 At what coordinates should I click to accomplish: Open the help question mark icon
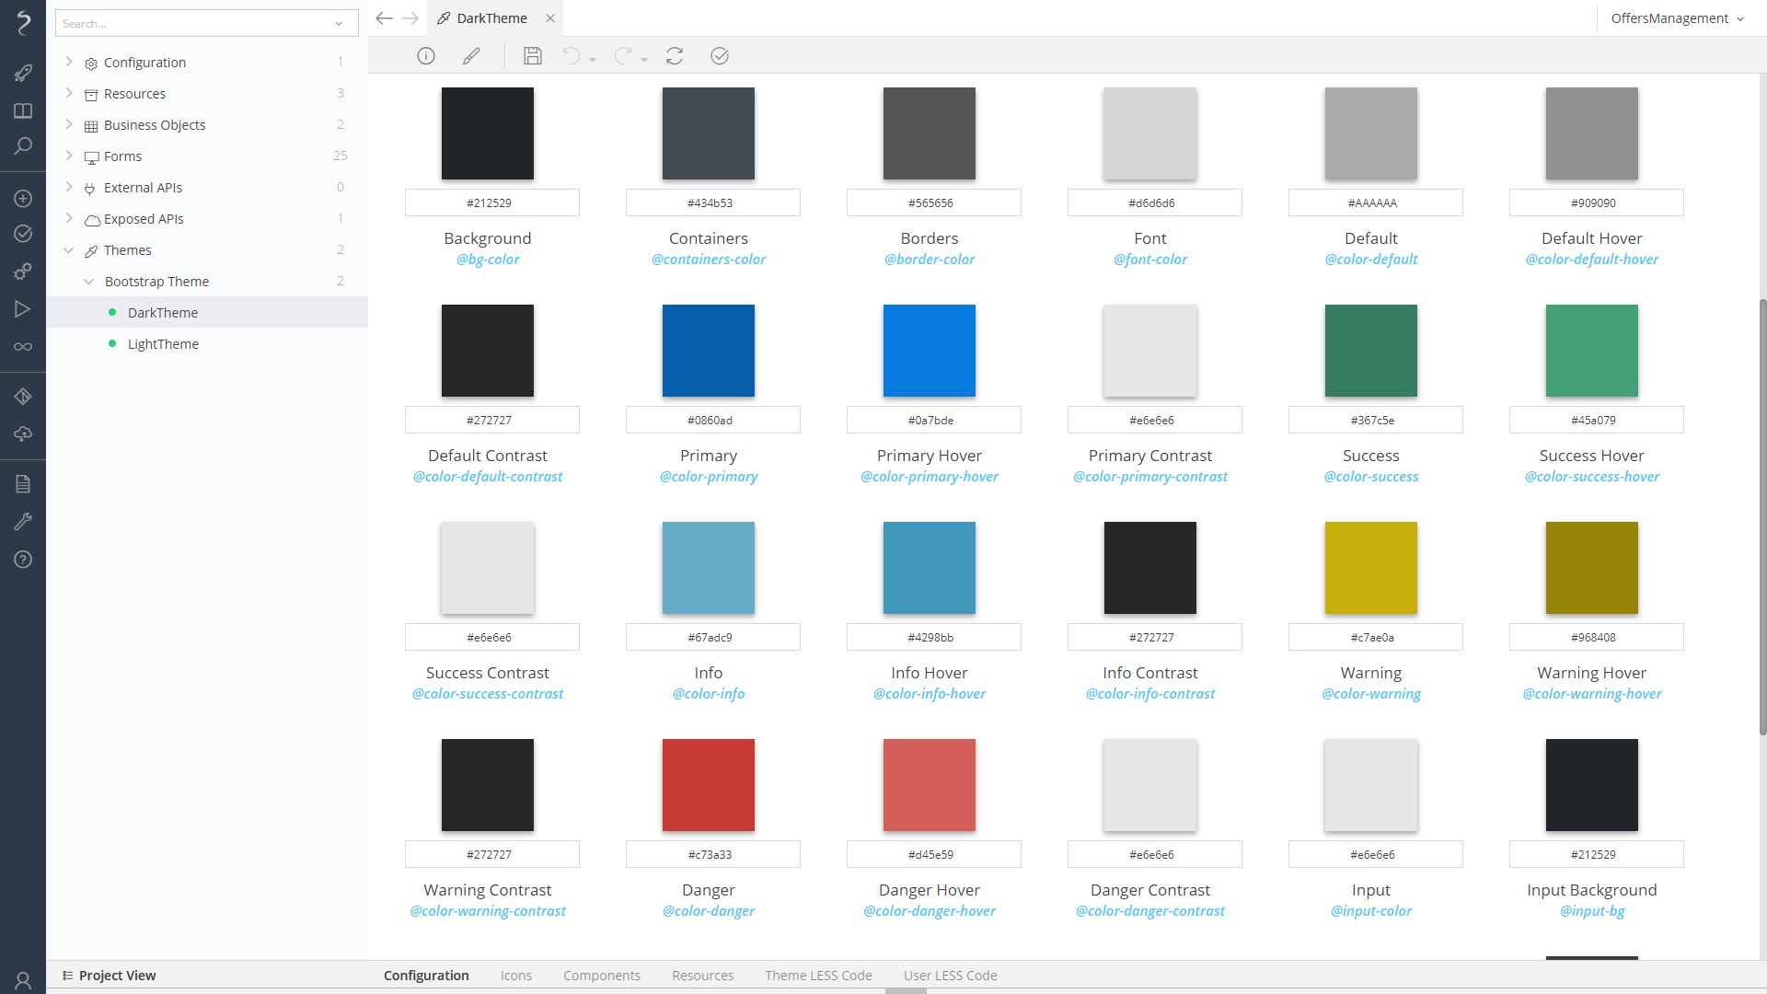tap(23, 560)
